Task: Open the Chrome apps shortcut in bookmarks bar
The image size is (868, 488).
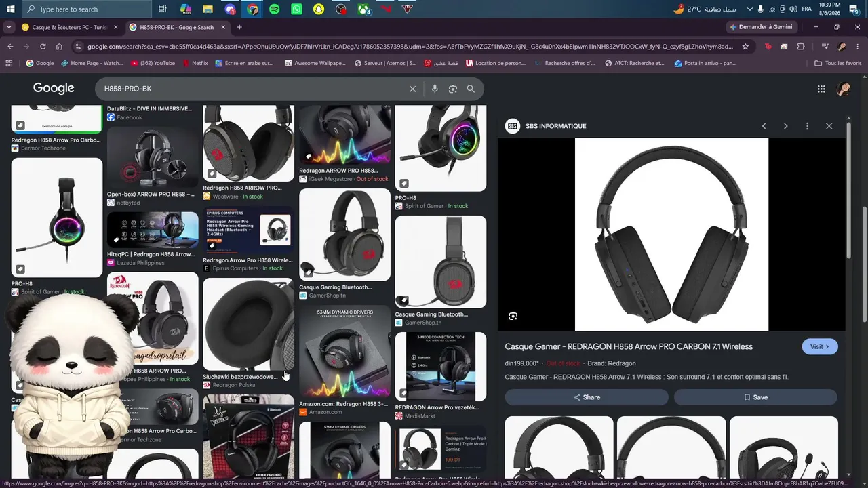Action: (9, 63)
